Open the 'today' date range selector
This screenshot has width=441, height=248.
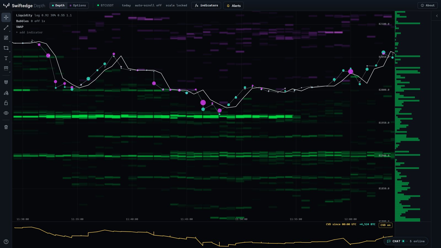[x=126, y=6]
